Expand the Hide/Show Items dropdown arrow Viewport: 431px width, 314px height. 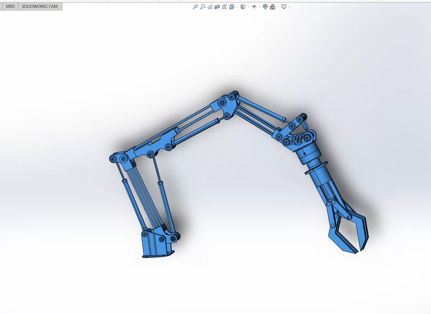[x=259, y=7]
